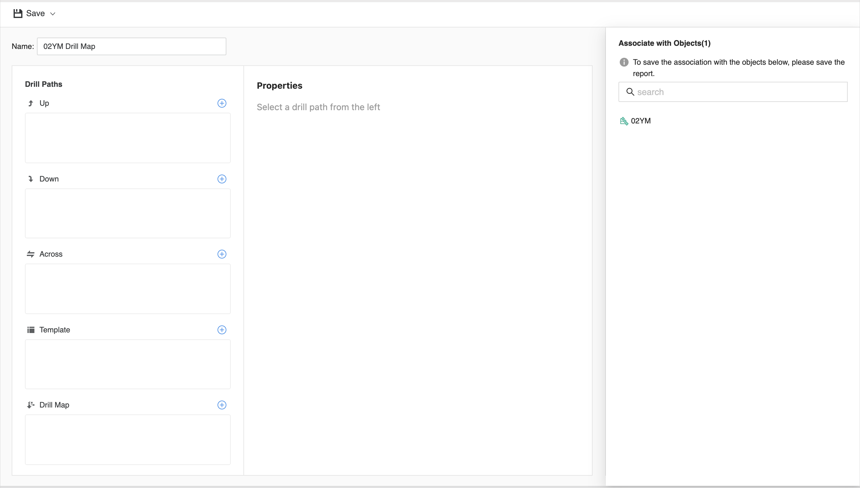The width and height of the screenshot is (860, 488).
Task: Click the Save disk icon
Action: click(x=18, y=13)
